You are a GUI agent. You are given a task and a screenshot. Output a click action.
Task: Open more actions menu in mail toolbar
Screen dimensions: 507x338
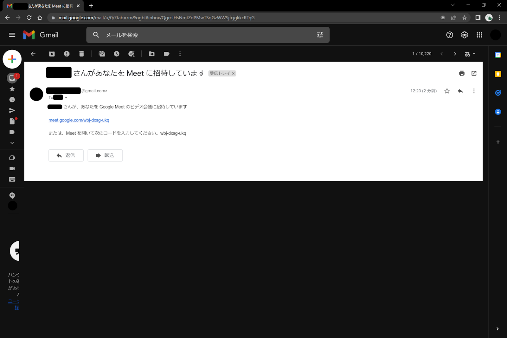[180, 54]
